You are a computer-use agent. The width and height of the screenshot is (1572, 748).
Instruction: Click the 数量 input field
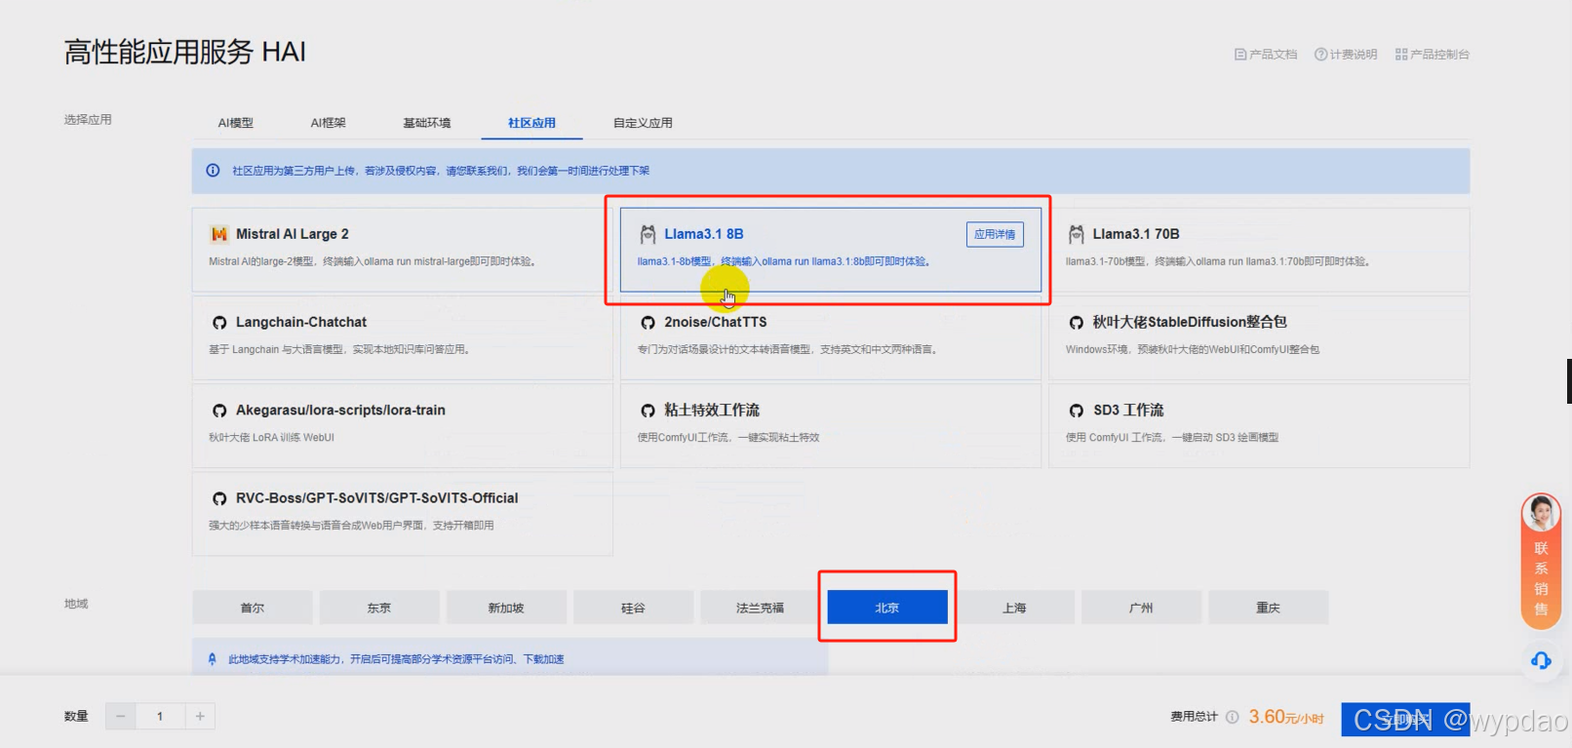pos(160,716)
